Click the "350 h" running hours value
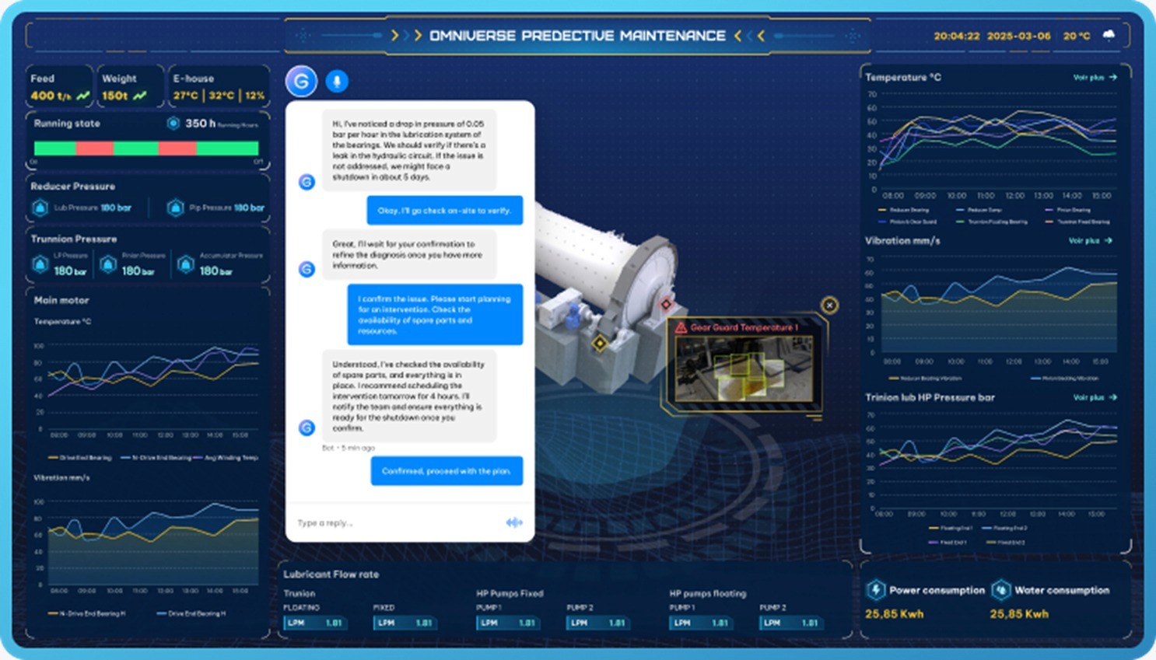 coord(200,123)
